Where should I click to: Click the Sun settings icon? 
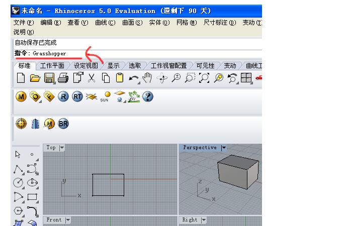tap(105, 96)
